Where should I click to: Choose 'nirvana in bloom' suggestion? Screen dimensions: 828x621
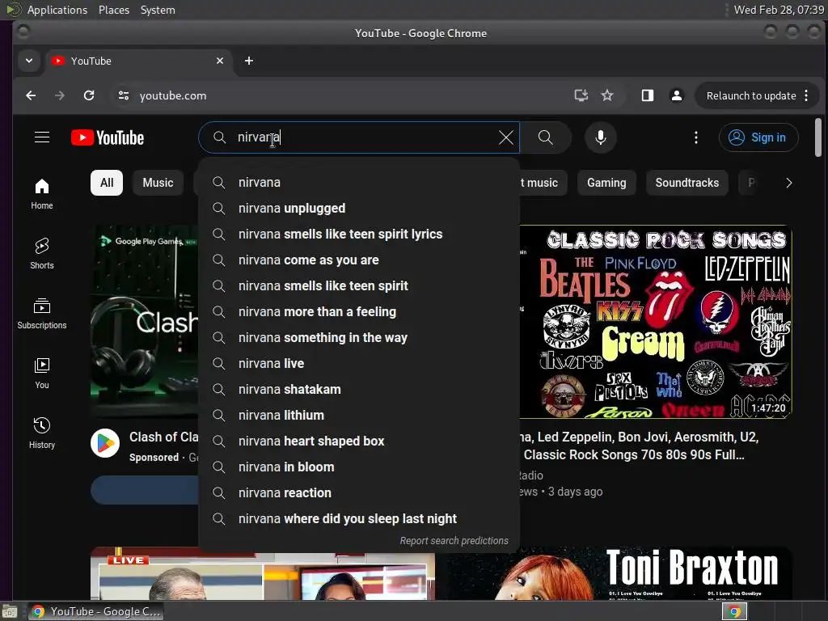tap(359, 467)
